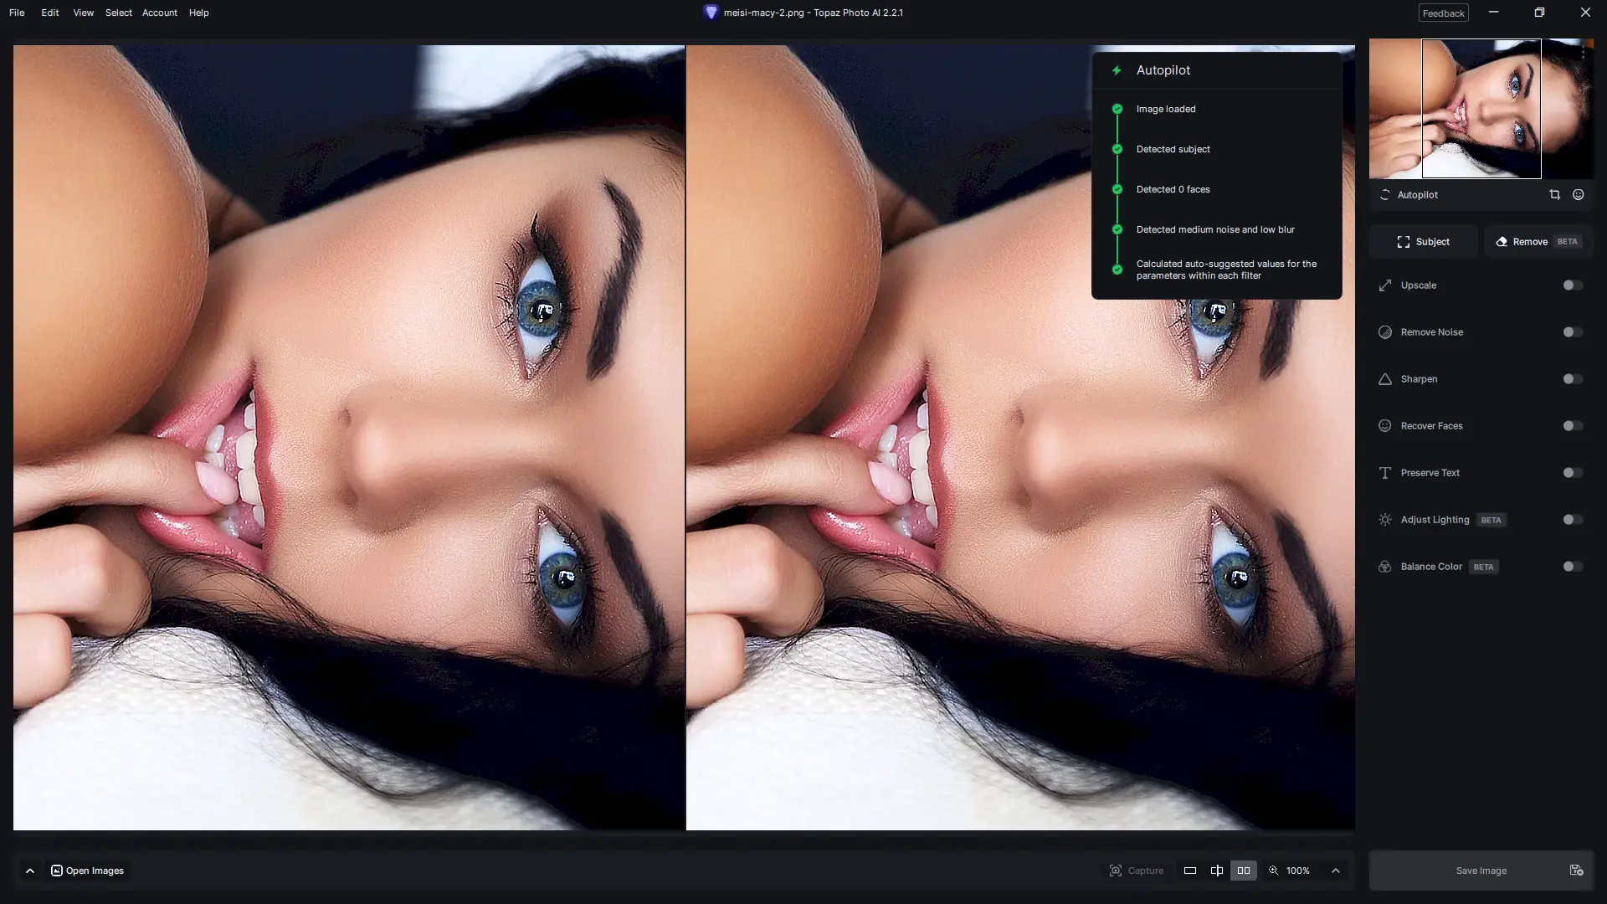Image resolution: width=1607 pixels, height=904 pixels.
Task: Click the Save Image button
Action: [x=1480, y=871]
